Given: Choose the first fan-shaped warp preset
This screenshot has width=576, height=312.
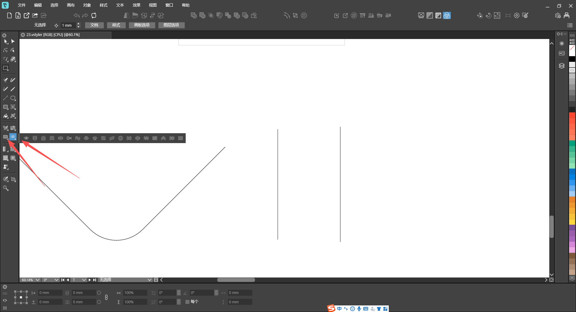Looking at the screenshot, I should click(26, 138).
